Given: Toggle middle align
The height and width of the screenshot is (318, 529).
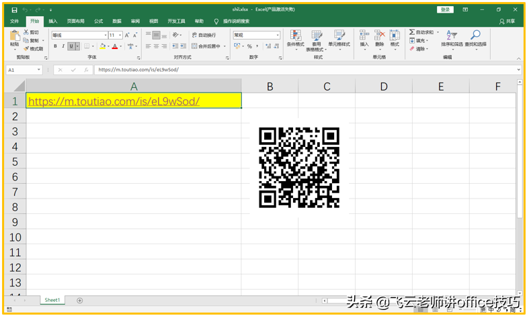Looking at the screenshot, I should click(156, 35).
